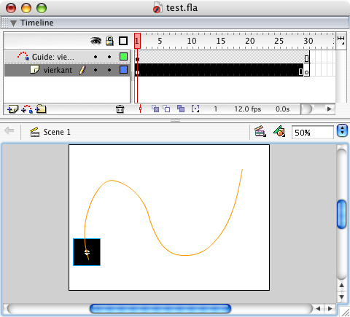This screenshot has width=350, height=317.
Task: Click the green outline swatch on Guide layer
Action: click(x=123, y=57)
